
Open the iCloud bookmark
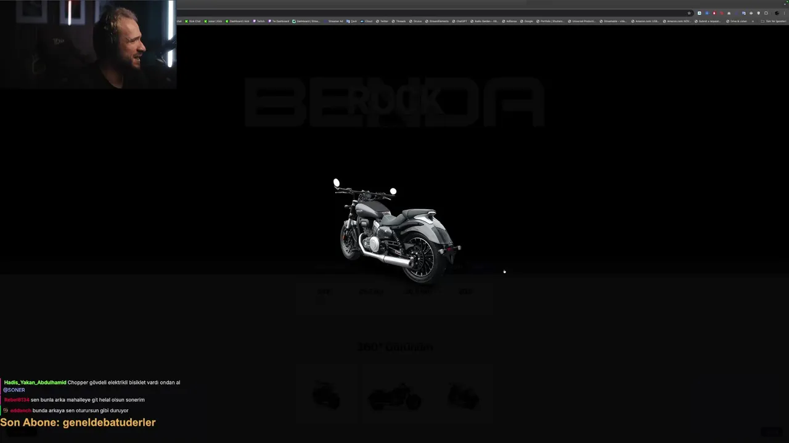coord(367,21)
